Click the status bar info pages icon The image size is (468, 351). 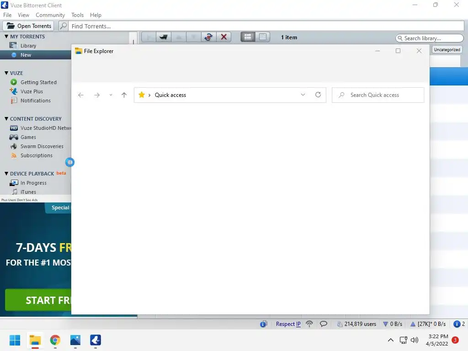pyautogui.click(x=263, y=324)
